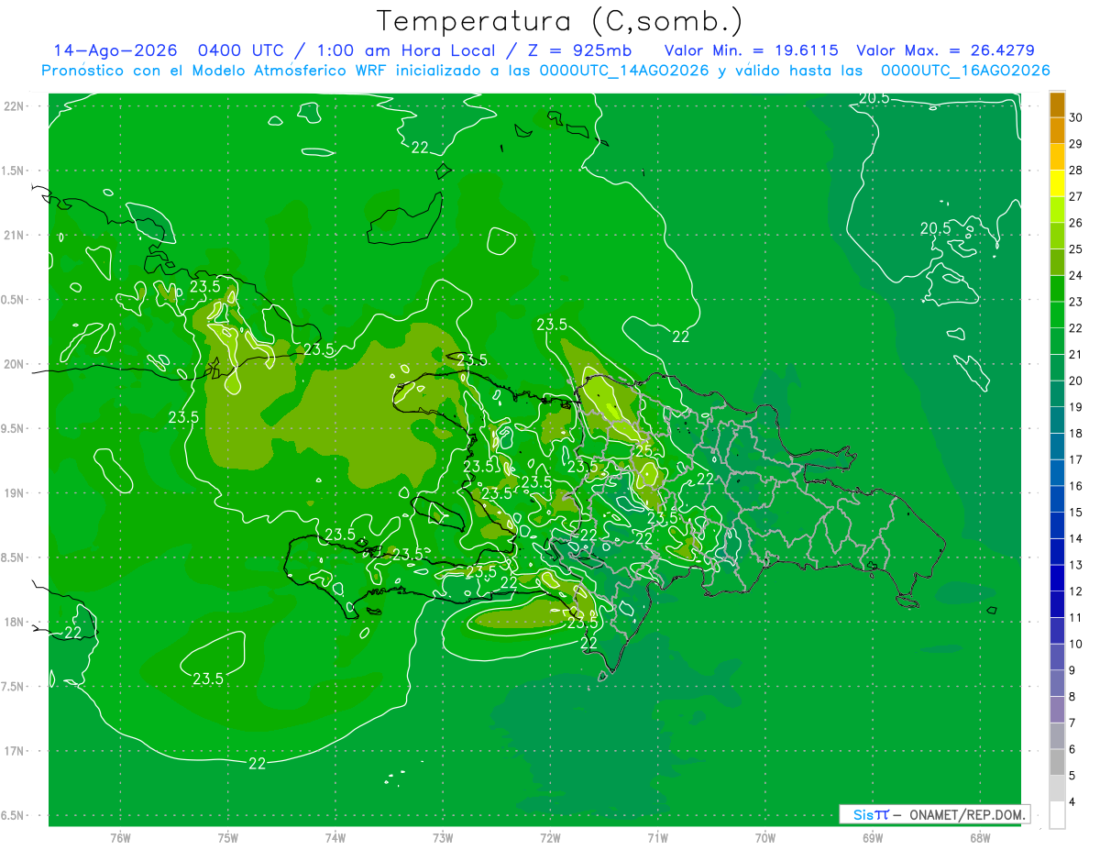This screenshot has height=850, width=1100.
Task: Click the legend value '4'
Action: coord(1074,802)
